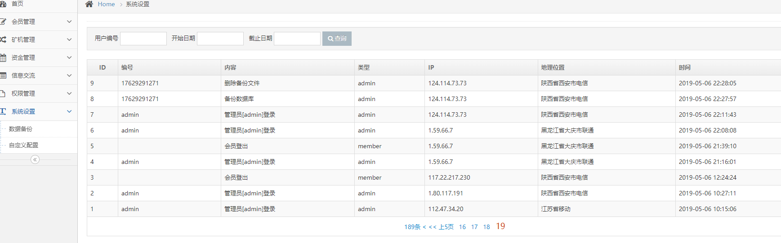781x243 pixels.
Task: Expand the 信息交流 chevron
Action: click(x=69, y=75)
